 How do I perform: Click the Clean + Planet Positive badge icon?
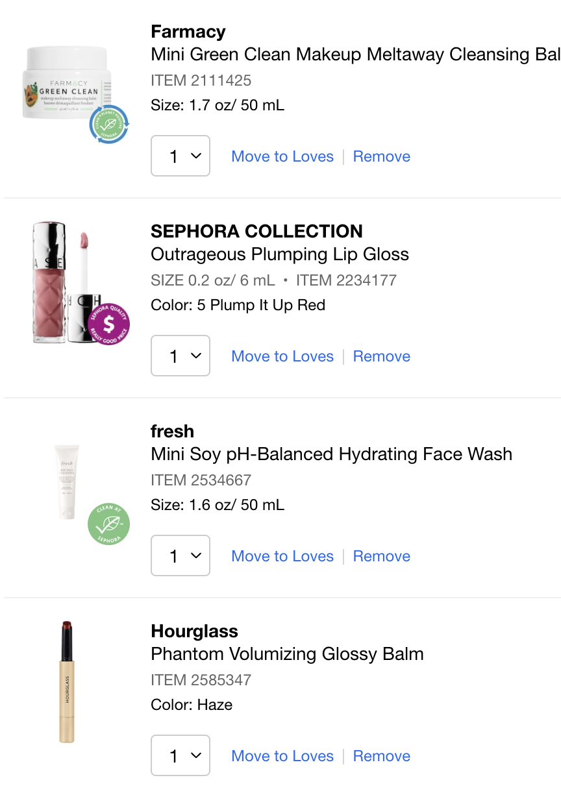[109, 125]
